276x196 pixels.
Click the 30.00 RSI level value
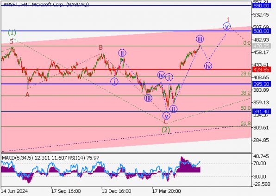pos(259,177)
